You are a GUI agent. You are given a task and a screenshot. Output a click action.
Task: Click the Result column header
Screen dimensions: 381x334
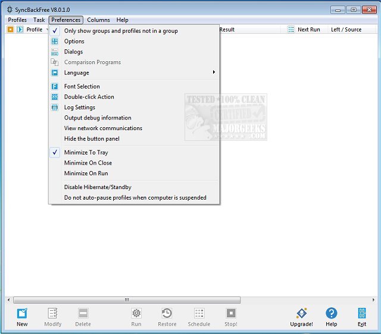[227, 30]
